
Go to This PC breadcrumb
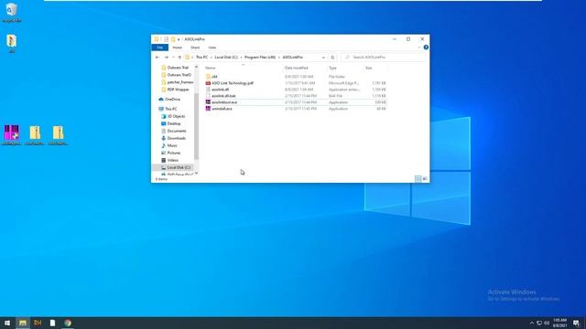click(201, 58)
